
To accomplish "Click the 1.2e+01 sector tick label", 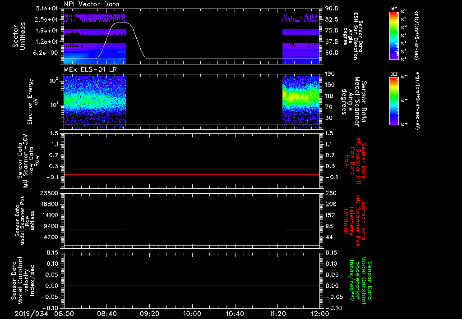I will point(47,42).
